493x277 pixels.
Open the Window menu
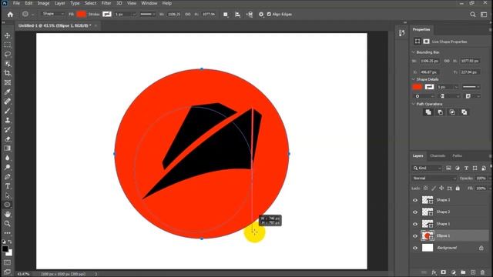tap(149, 3)
